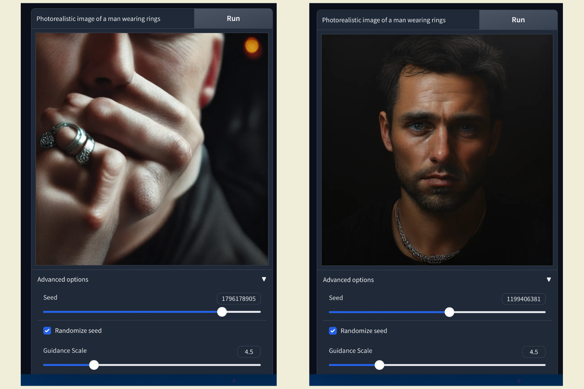This screenshot has height=389, width=584.
Task: Click the Advanced options label on right
Action: (x=348, y=279)
